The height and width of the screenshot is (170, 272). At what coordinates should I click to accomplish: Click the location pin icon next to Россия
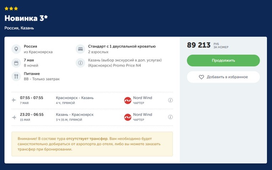16,49
